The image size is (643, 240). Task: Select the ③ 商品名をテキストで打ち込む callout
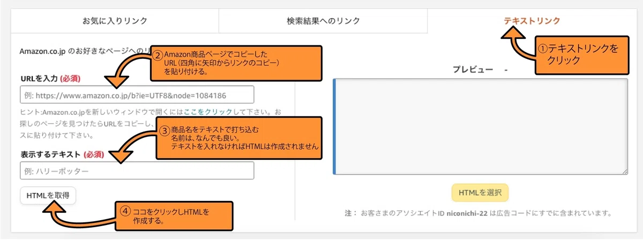(x=238, y=138)
